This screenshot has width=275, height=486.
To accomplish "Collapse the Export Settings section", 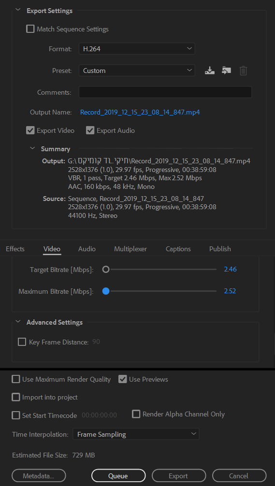I will pos(18,11).
